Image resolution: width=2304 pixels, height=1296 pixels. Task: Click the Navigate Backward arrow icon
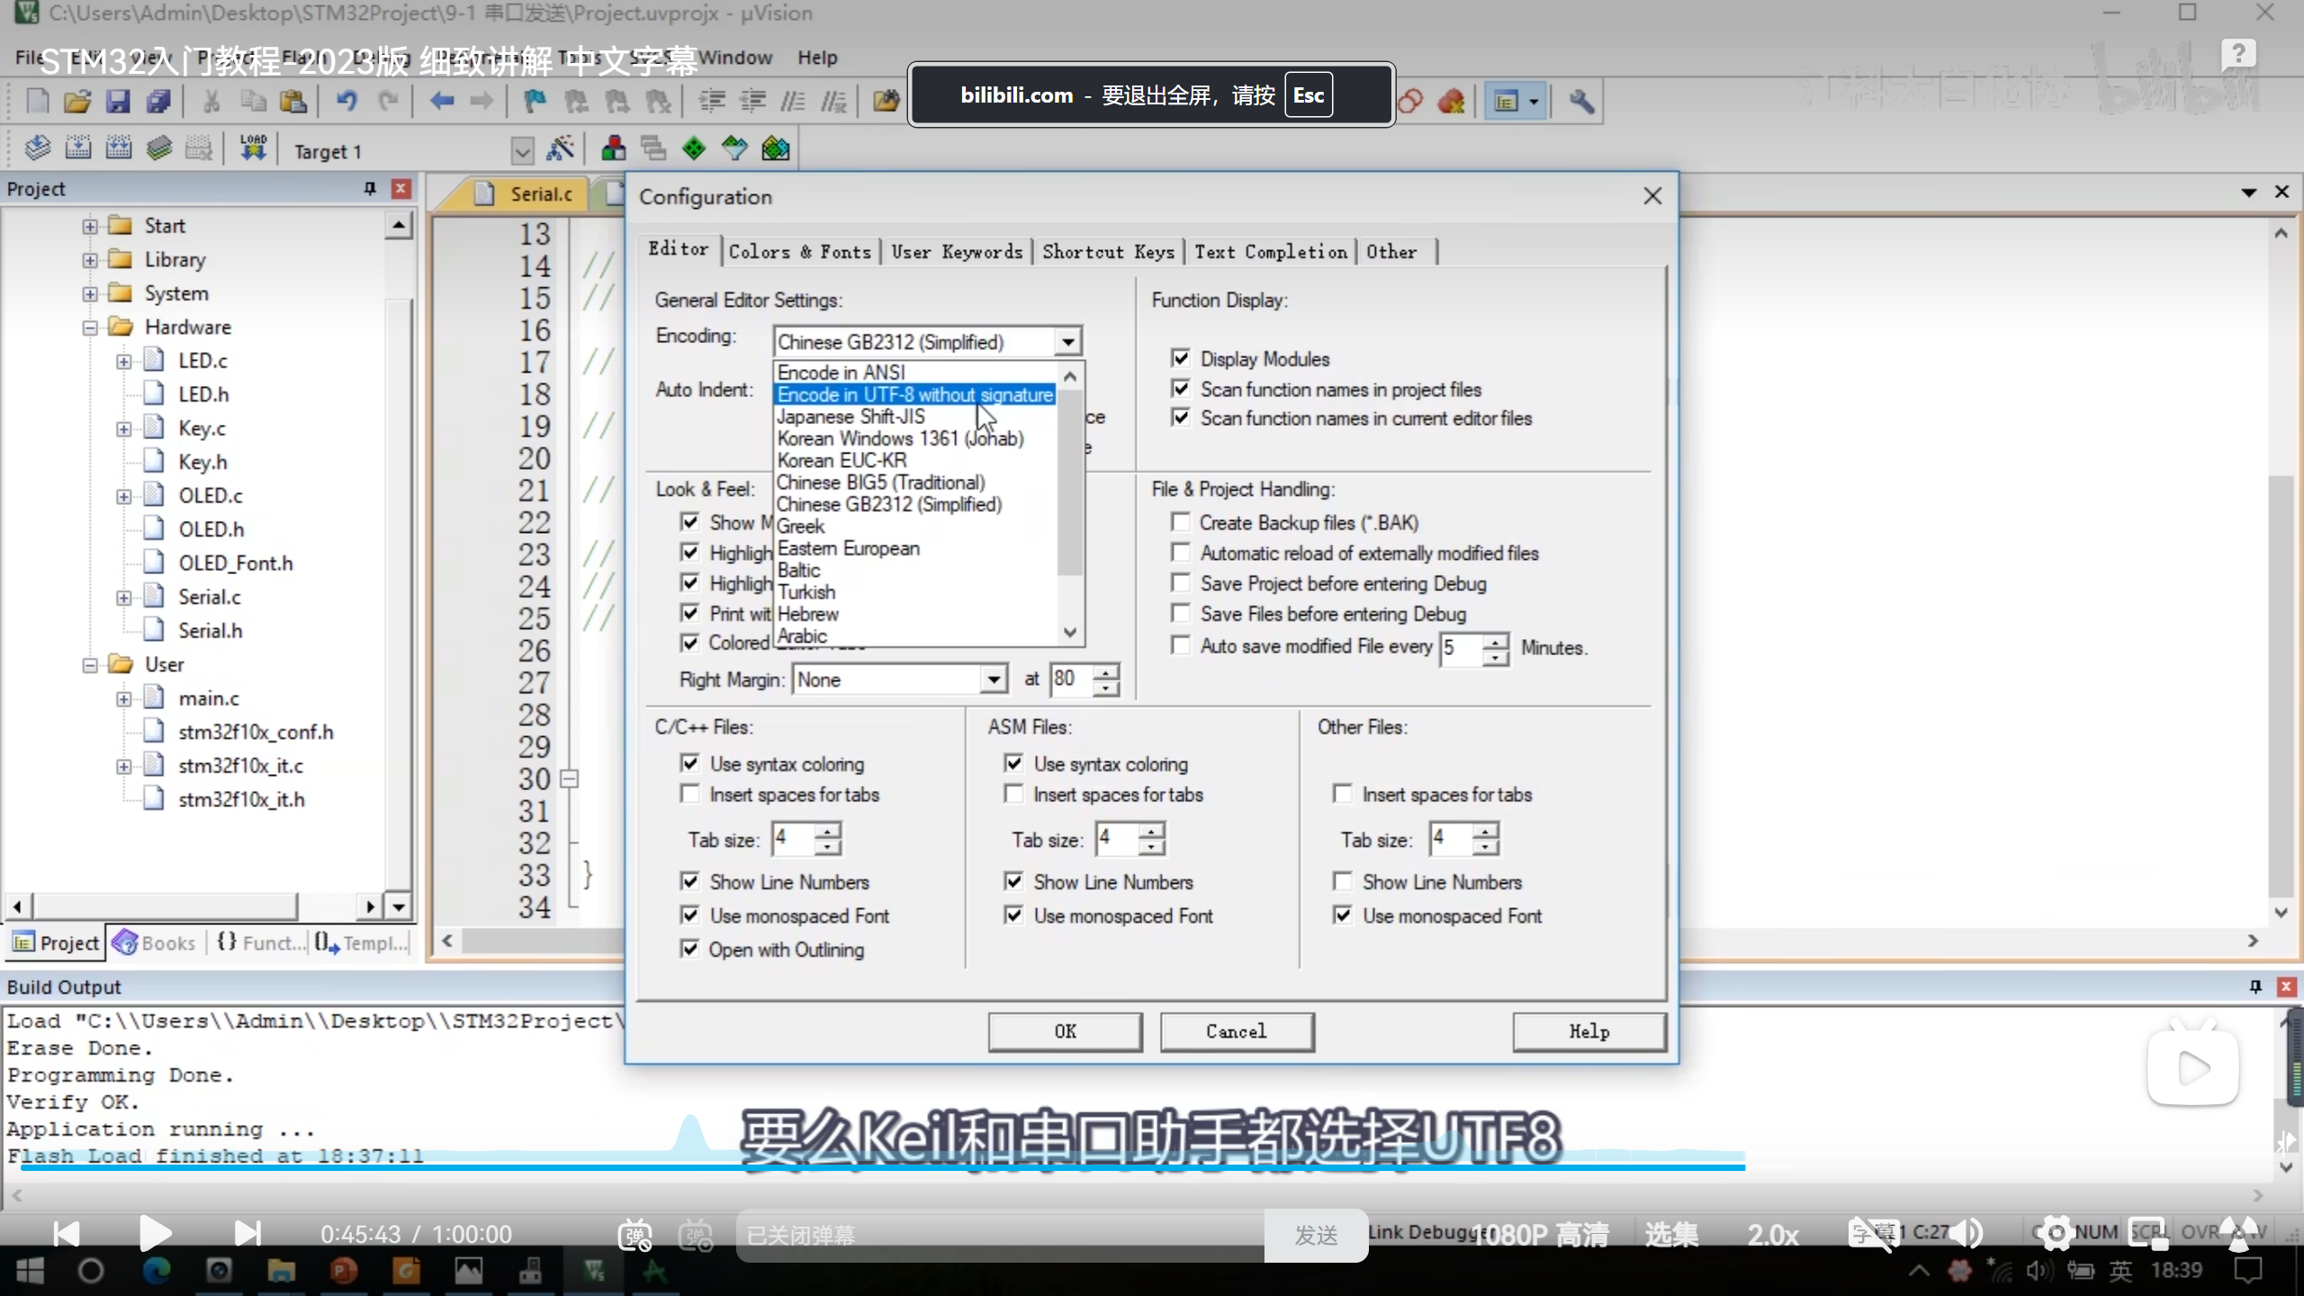click(441, 101)
